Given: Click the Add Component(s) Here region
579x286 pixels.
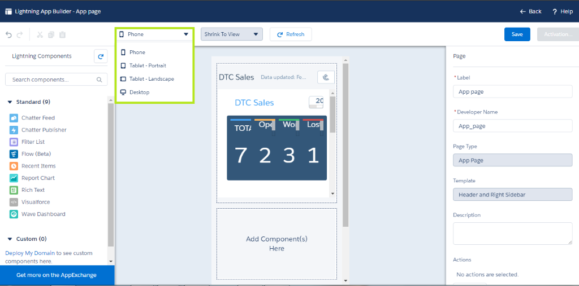Looking at the screenshot, I should pyautogui.click(x=276, y=244).
